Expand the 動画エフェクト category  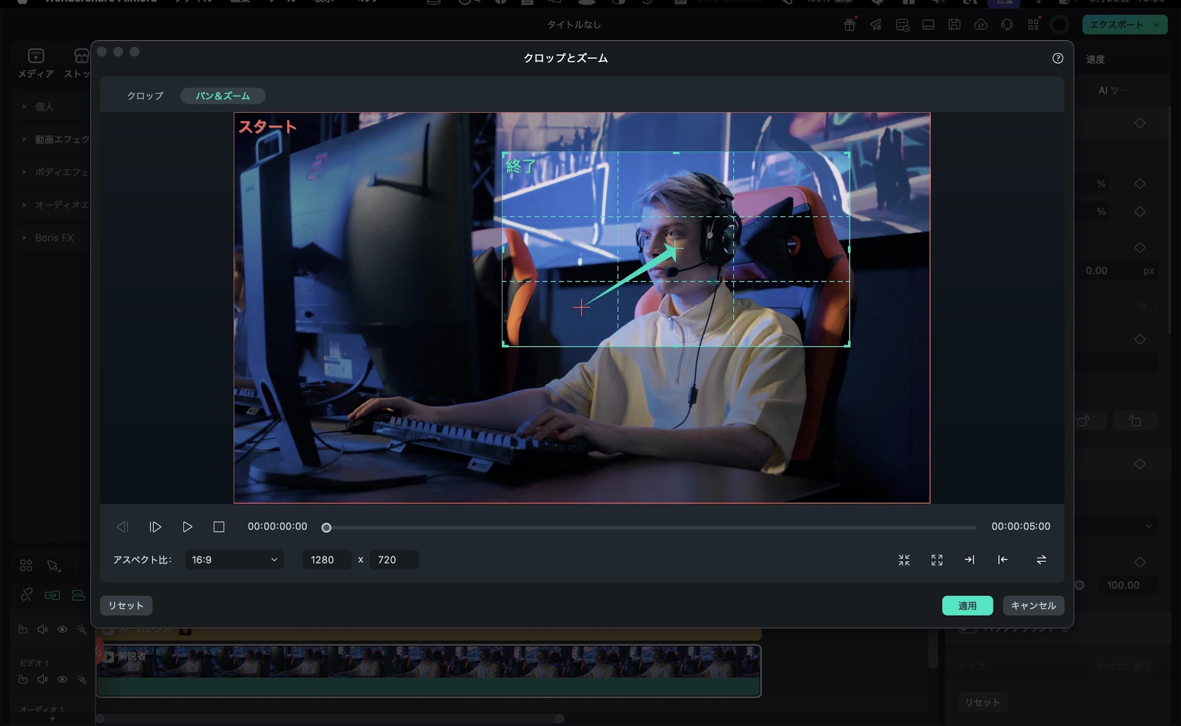[x=24, y=139]
